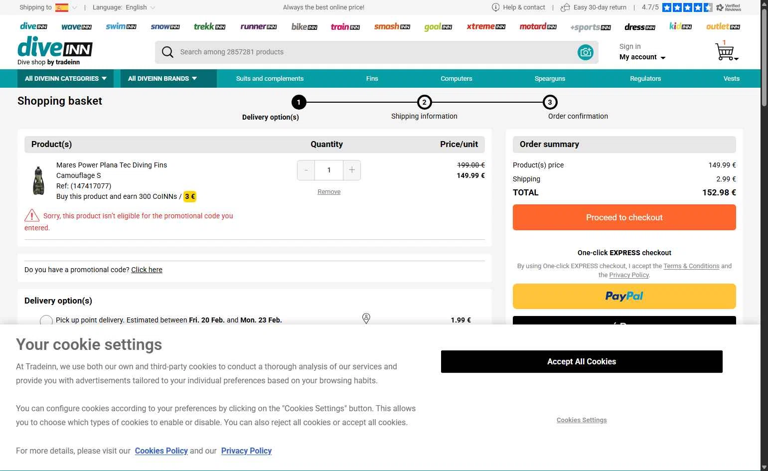Open Help & contact
Screen dimensions: 768x471
(518, 7)
